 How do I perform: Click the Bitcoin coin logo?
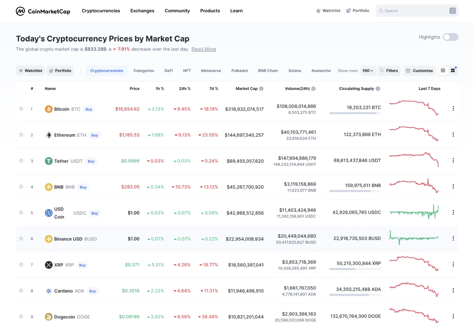[48, 109]
